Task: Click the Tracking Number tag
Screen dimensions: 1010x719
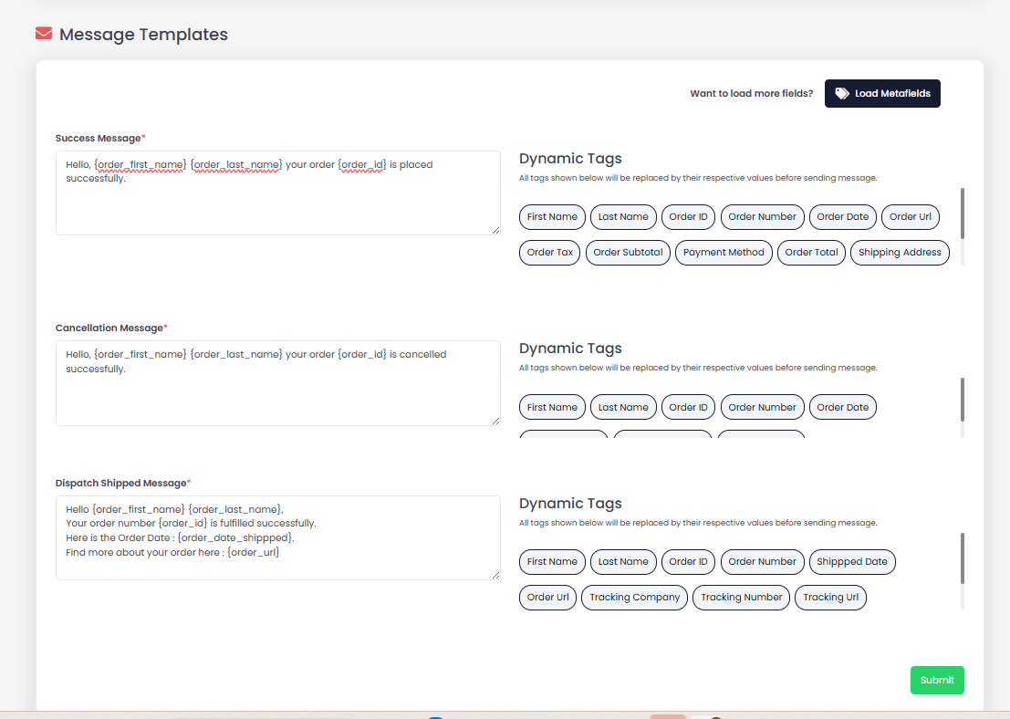Action: coord(741,598)
